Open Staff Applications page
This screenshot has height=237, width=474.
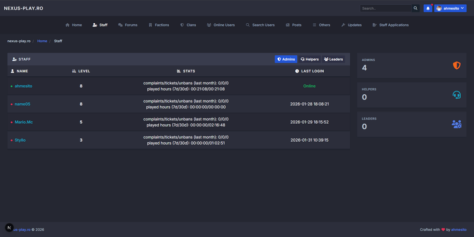tap(391, 25)
